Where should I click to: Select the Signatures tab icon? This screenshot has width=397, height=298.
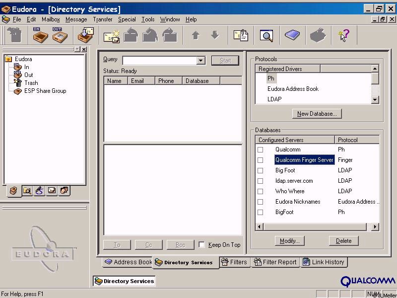(39, 191)
